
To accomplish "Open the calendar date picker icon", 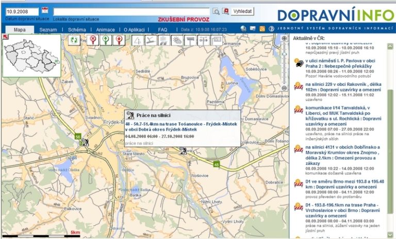I will (x=45, y=10).
